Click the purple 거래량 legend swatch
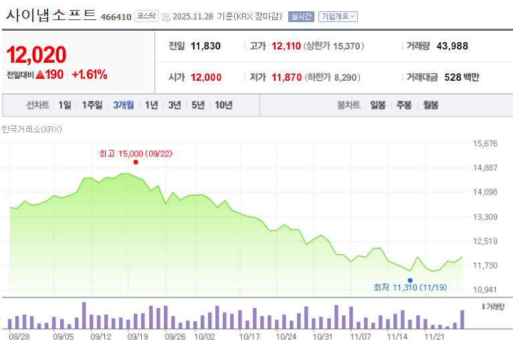The image size is (513, 340). (x=483, y=307)
